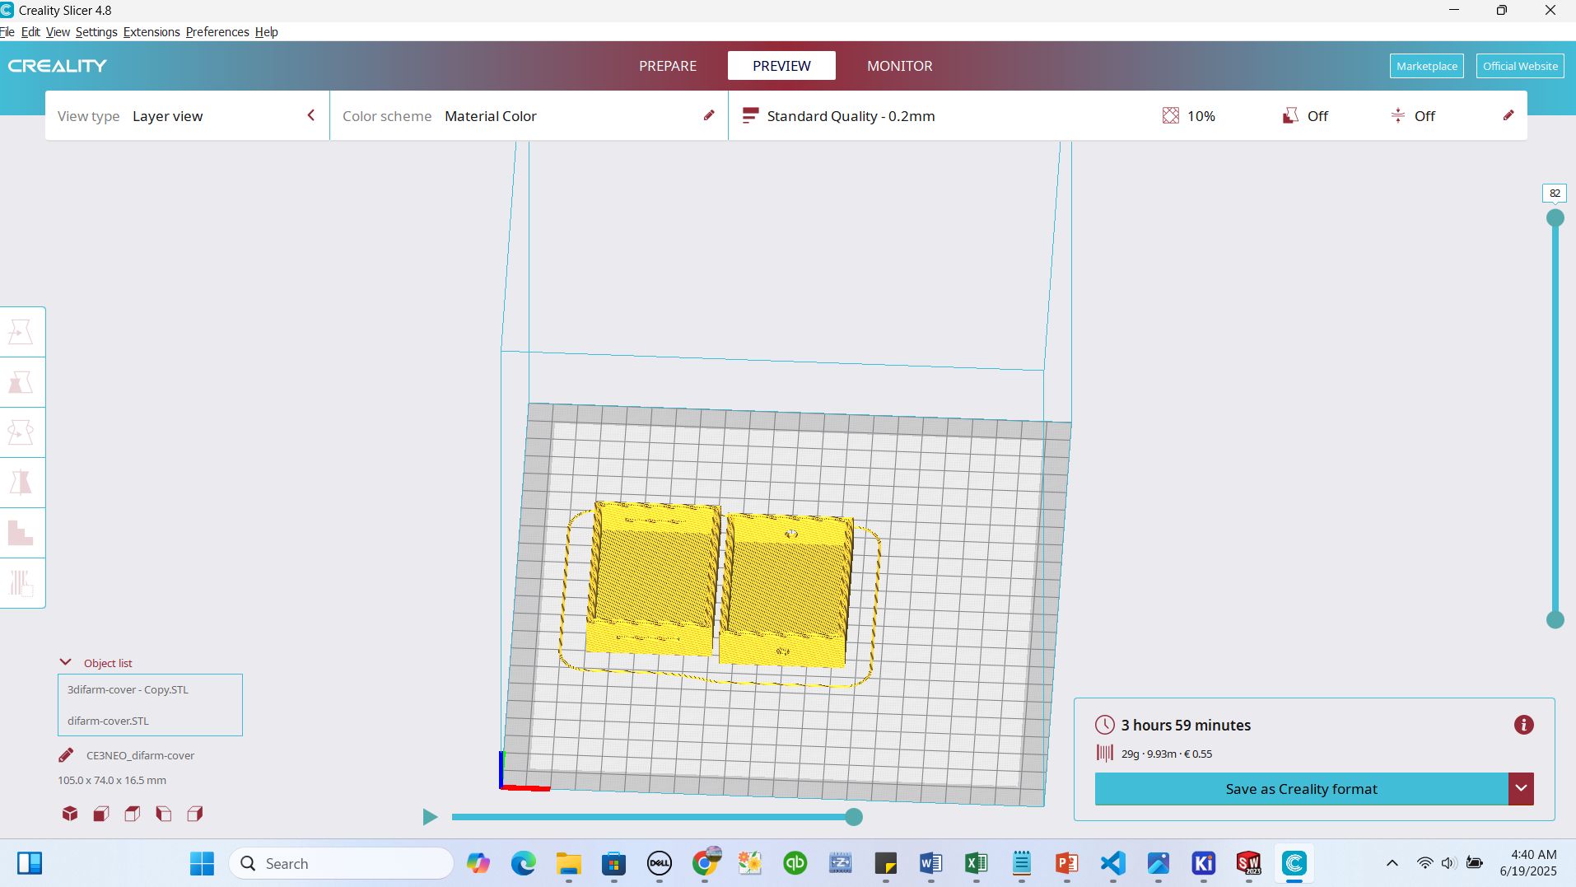Switch camera to 3D isometric view cube
This screenshot has height=887, width=1576.
tap(70, 814)
